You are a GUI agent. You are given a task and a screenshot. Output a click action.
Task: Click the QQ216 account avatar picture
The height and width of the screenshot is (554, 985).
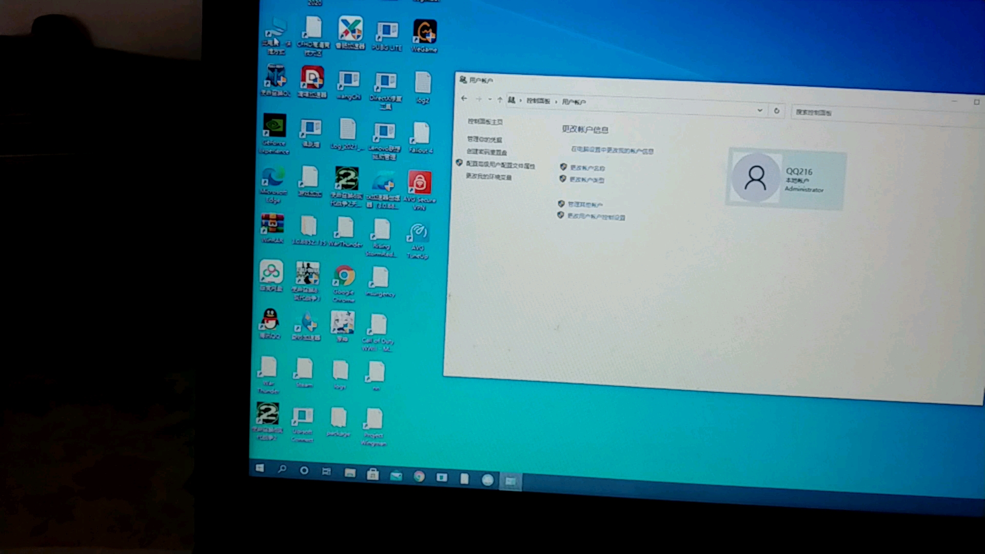click(x=755, y=178)
